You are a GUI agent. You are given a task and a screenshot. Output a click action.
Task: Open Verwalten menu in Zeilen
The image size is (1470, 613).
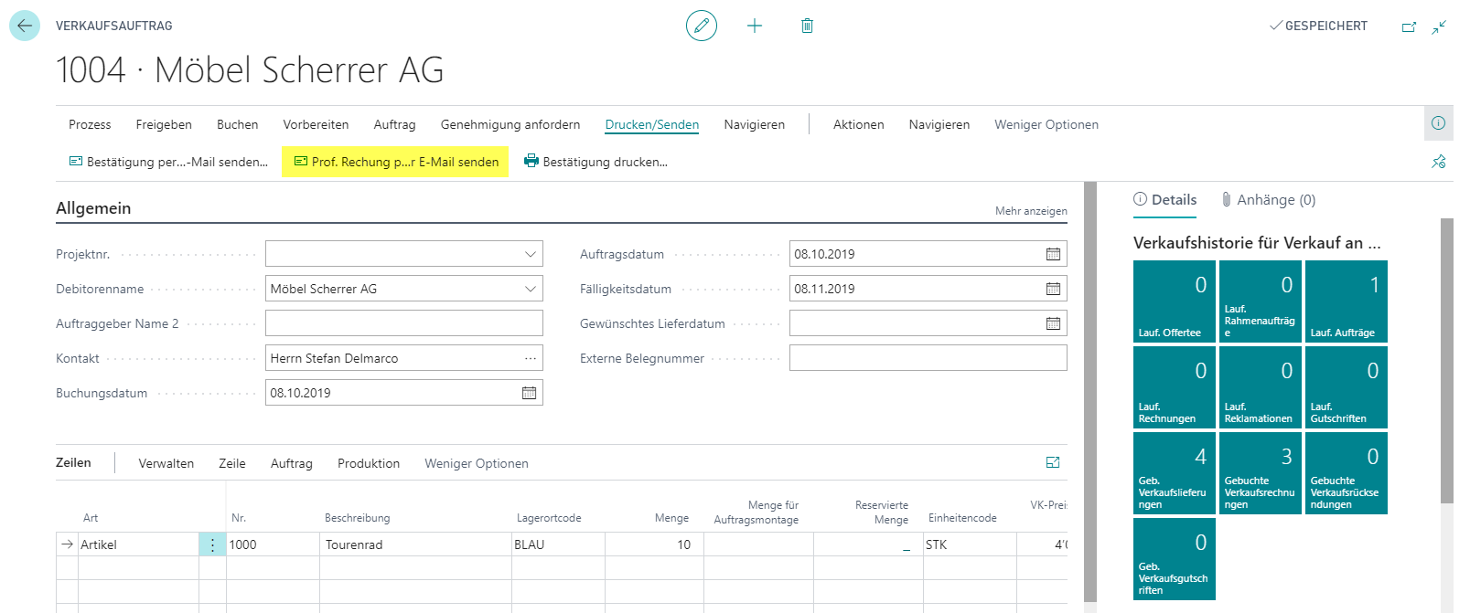coord(166,463)
